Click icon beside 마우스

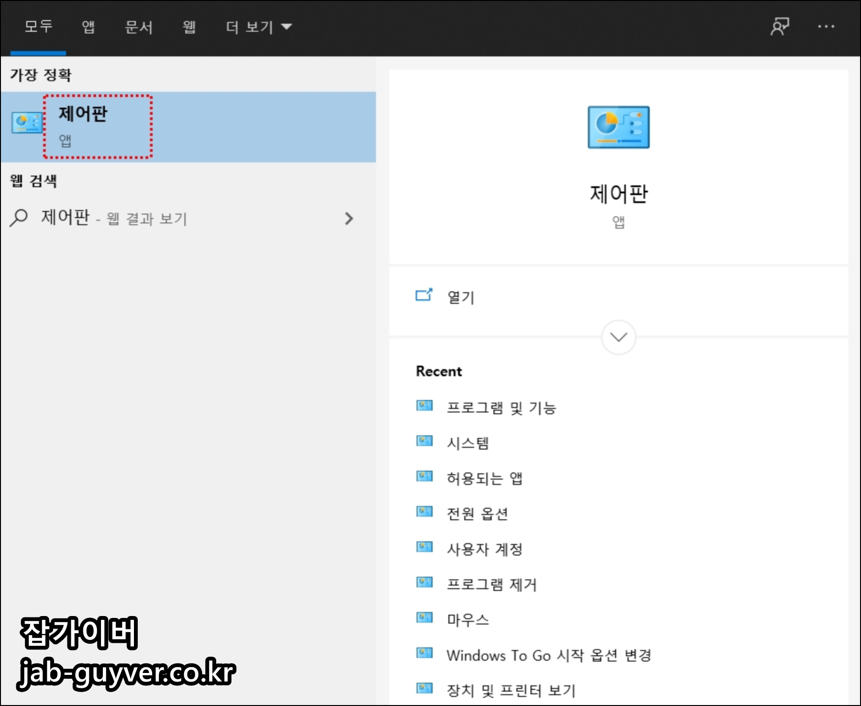pyautogui.click(x=424, y=618)
